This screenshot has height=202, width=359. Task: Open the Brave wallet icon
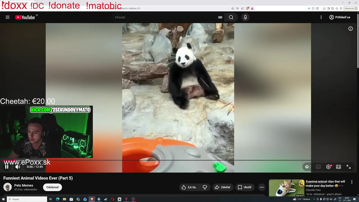[x=333, y=8]
